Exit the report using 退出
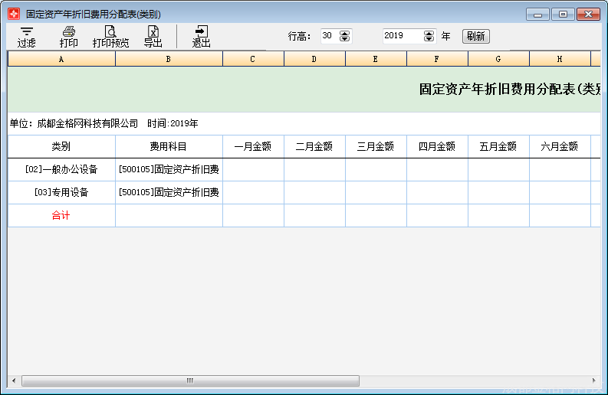 point(201,37)
